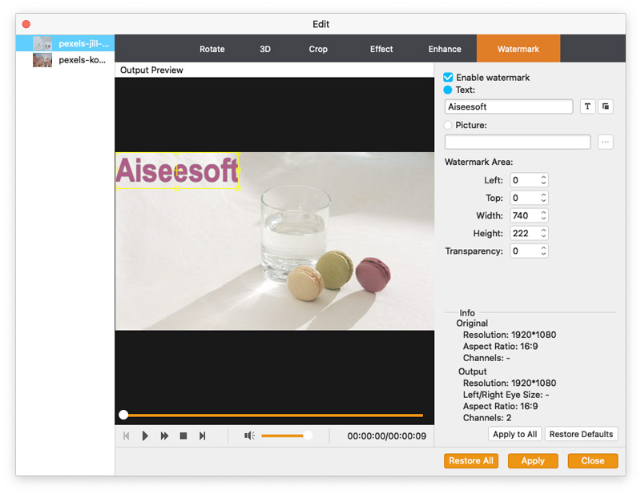This screenshot has width=641, height=494.
Task: Click the Restore All button
Action: click(x=471, y=461)
